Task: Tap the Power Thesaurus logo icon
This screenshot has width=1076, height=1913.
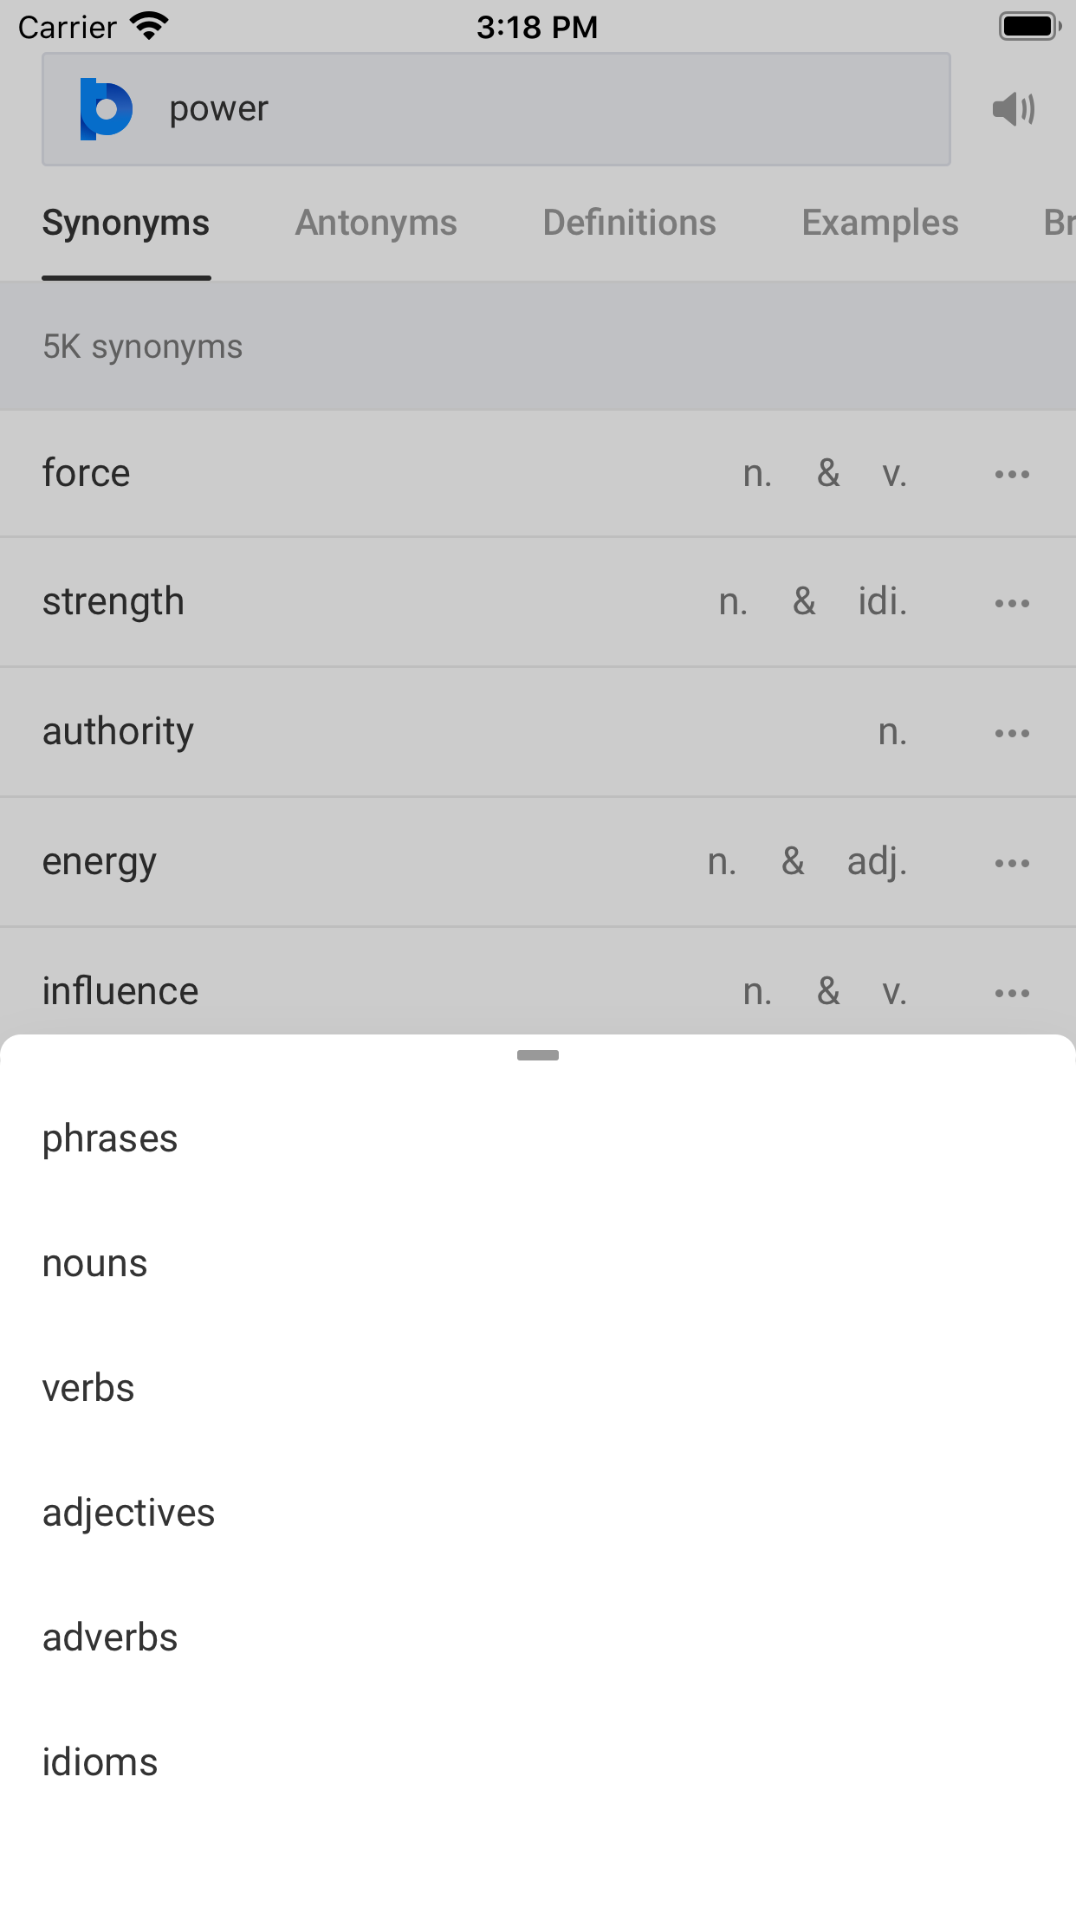Action: [106, 109]
